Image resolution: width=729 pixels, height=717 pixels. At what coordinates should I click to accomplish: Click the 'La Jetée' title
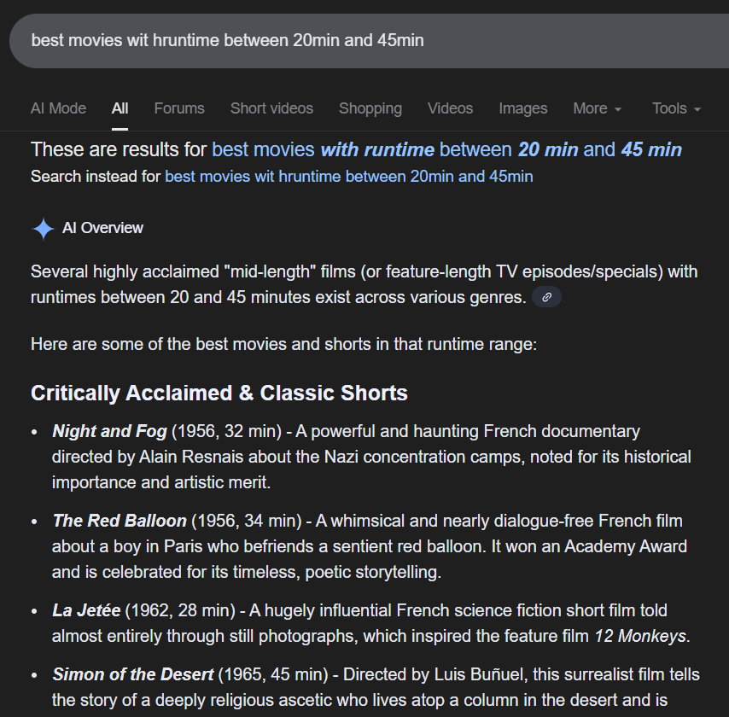click(x=86, y=610)
